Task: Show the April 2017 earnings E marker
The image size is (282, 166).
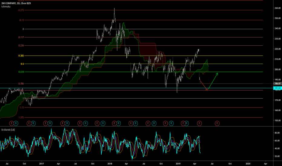Action: point(63,123)
